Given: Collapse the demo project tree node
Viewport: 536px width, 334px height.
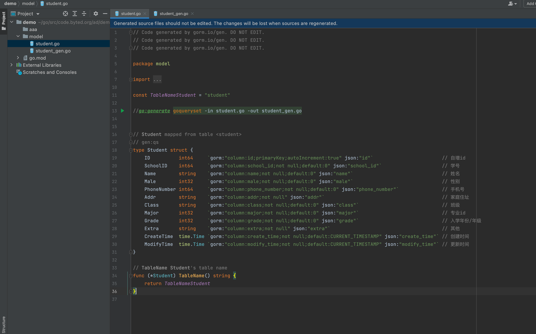Looking at the screenshot, I should point(12,22).
